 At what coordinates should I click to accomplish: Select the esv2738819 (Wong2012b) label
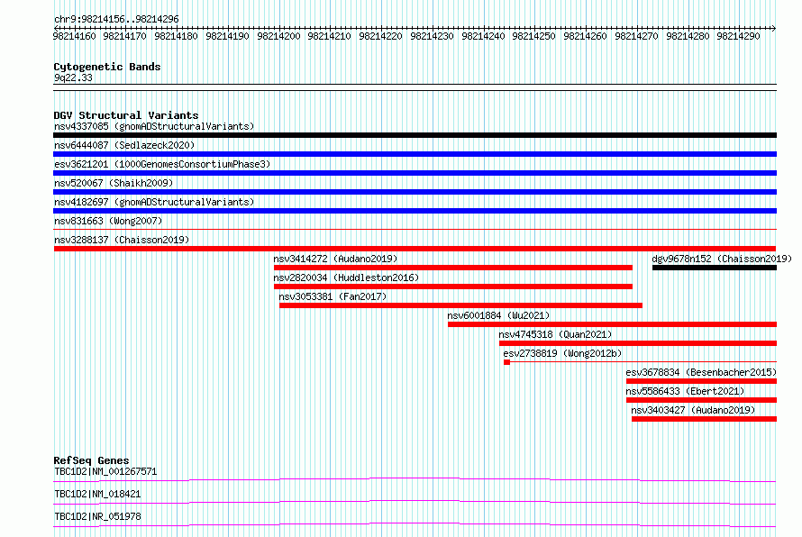pos(562,353)
